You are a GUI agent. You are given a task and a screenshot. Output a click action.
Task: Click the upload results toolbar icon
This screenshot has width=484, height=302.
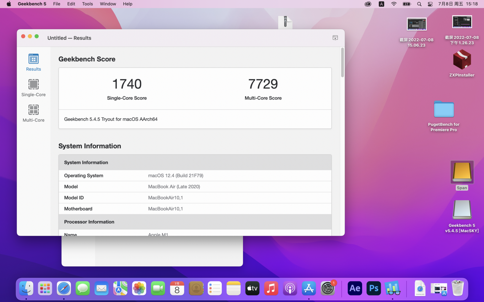[x=335, y=38]
